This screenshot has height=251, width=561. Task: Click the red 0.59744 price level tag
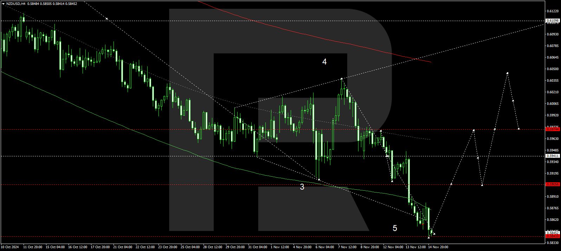coord(553,129)
